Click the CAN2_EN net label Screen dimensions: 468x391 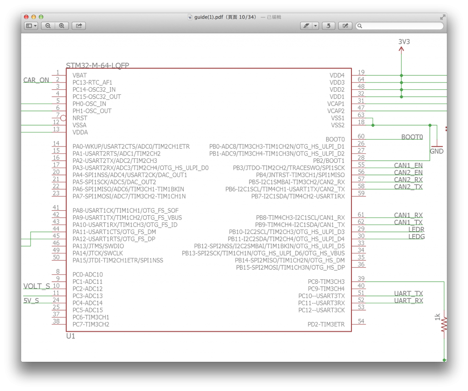408,172
